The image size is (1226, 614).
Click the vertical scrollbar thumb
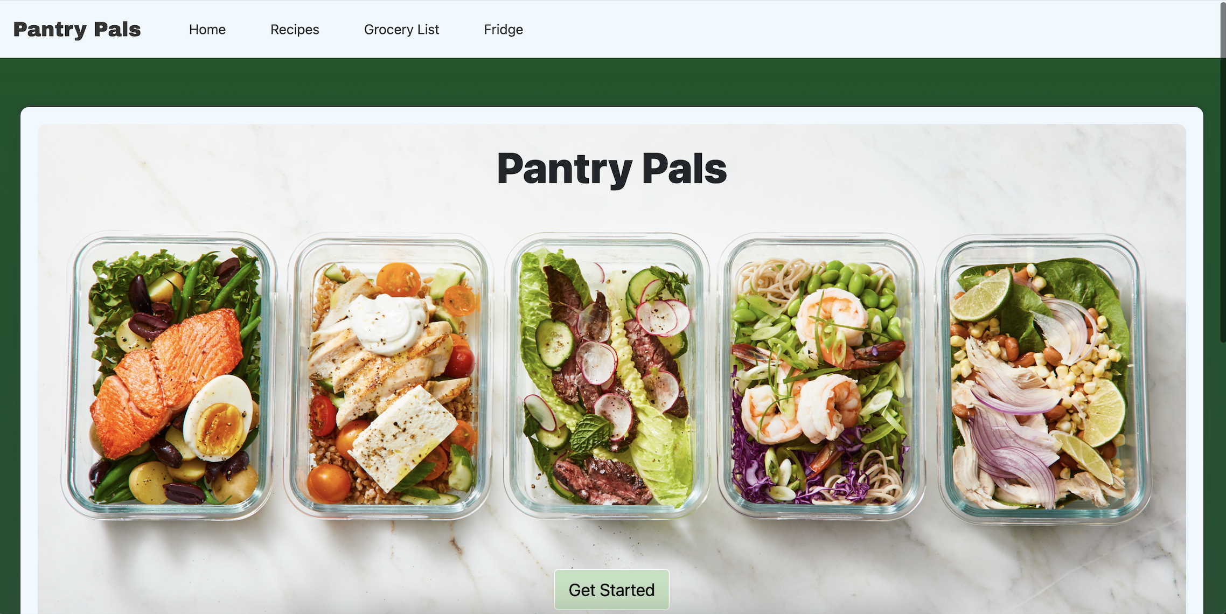(x=1223, y=172)
